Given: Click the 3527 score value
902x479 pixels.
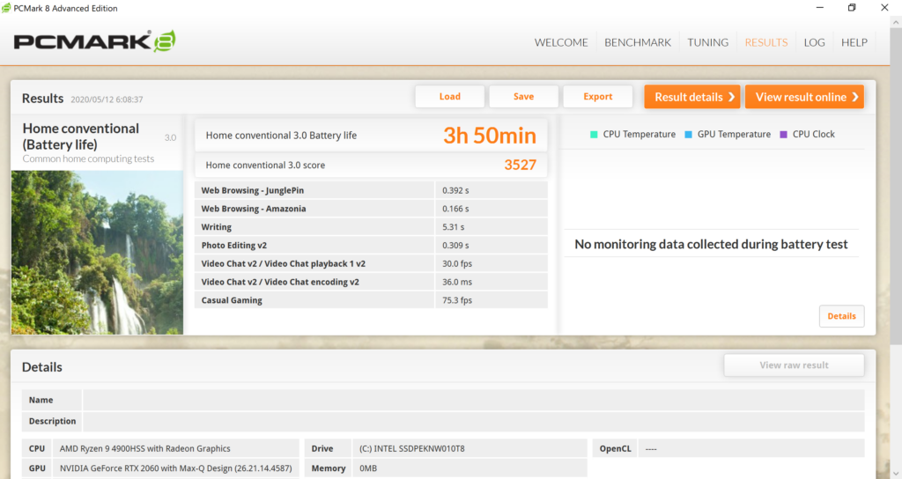Looking at the screenshot, I should [x=520, y=165].
